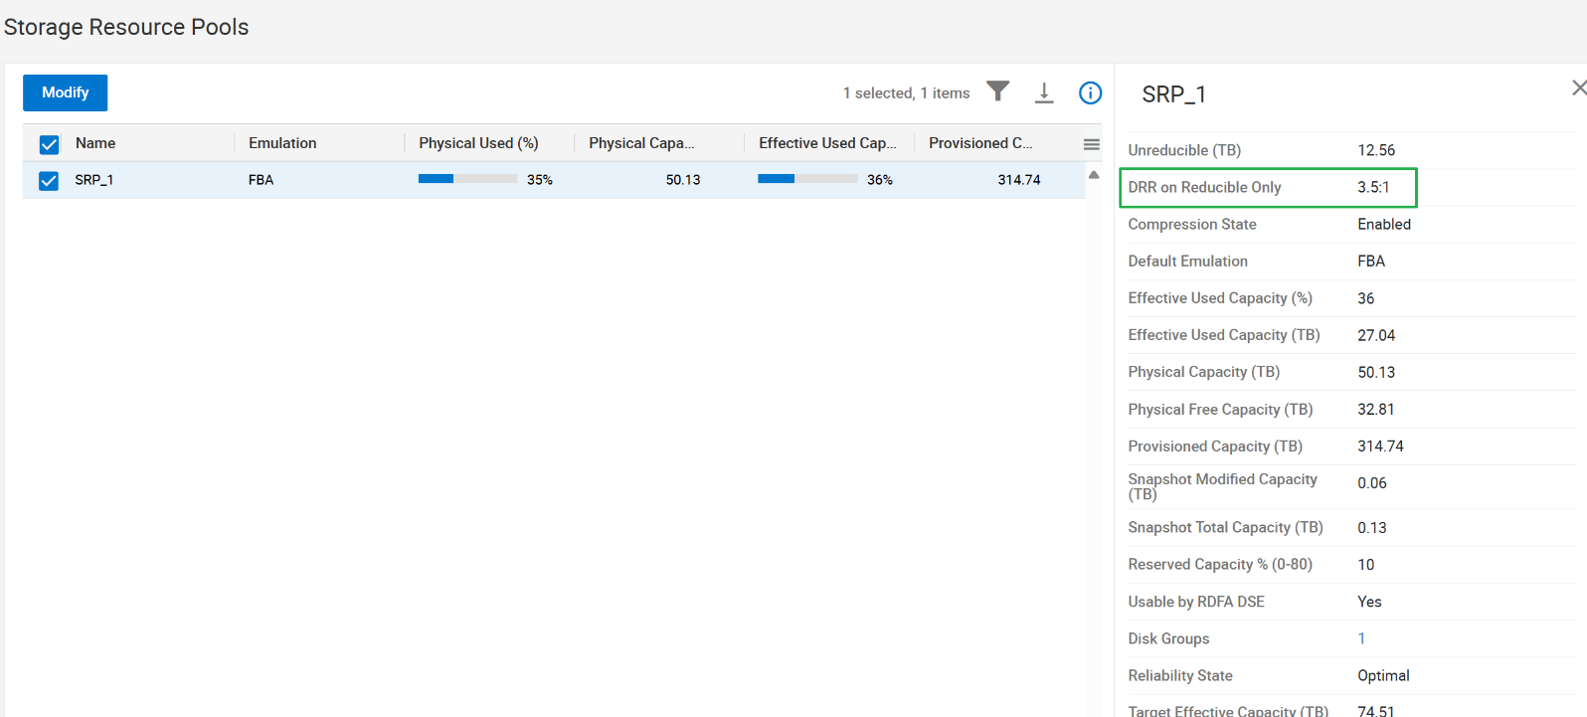Viewport: 1587px width, 717px height.
Task: Click the filter funnel icon
Action: coord(997,91)
